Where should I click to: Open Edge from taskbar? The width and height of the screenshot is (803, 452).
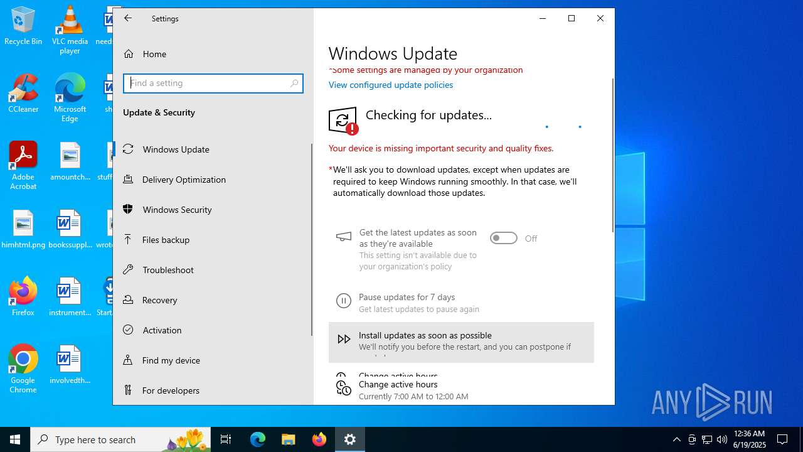tap(258, 439)
